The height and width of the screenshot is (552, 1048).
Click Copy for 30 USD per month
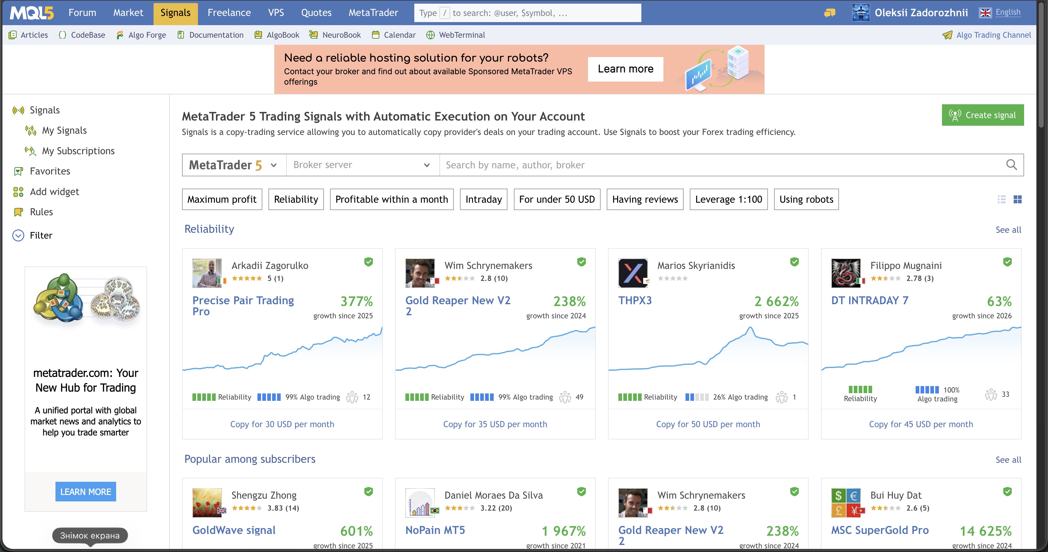[282, 424]
